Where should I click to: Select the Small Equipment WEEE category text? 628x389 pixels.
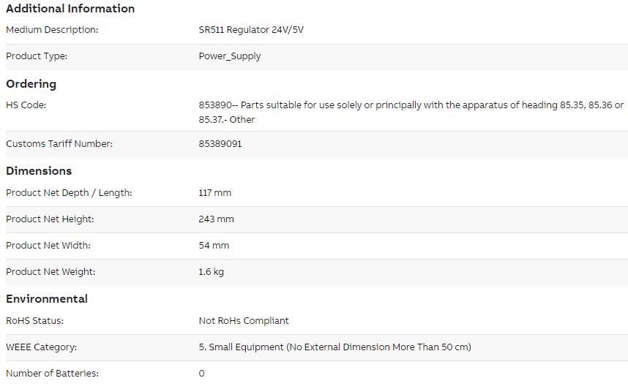pyautogui.click(x=334, y=347)
